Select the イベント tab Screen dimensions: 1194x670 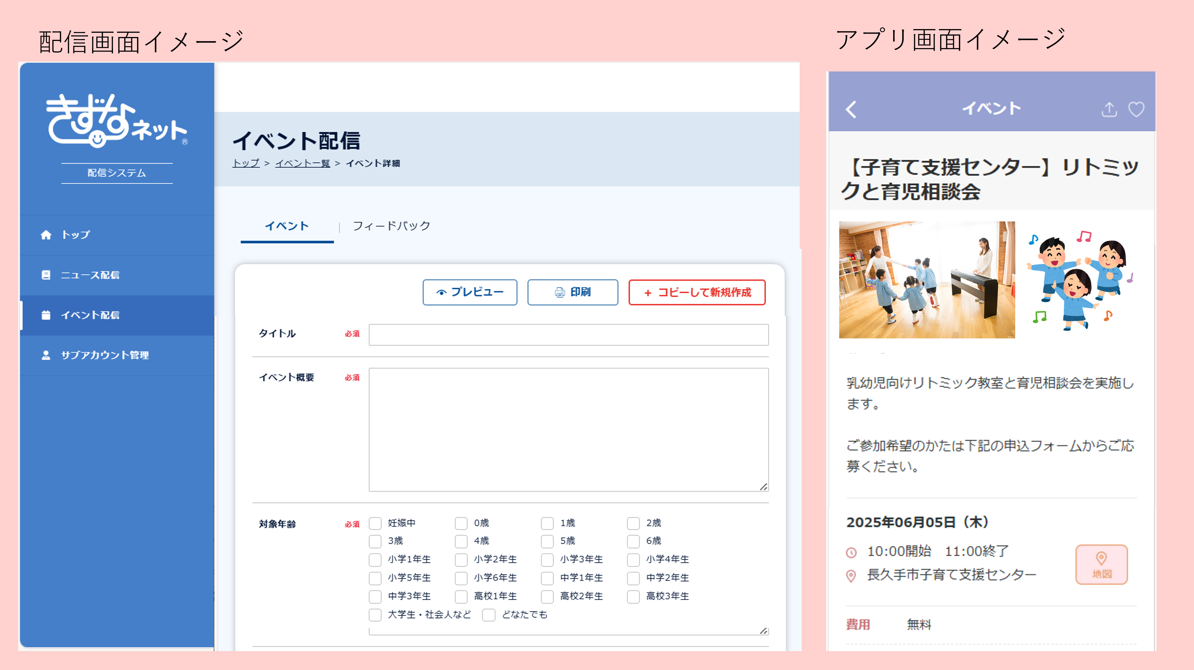click(x=286, y=226)
